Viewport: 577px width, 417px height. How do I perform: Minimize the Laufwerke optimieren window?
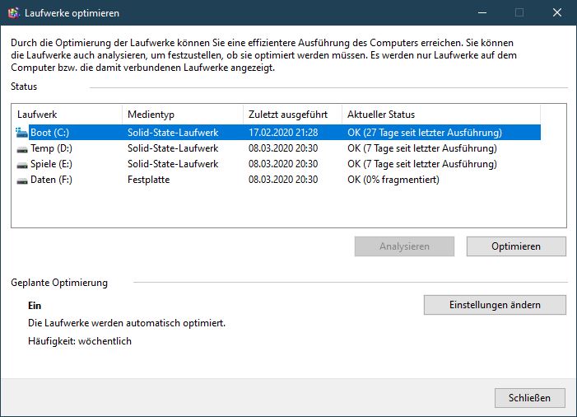tap(482, 13)
